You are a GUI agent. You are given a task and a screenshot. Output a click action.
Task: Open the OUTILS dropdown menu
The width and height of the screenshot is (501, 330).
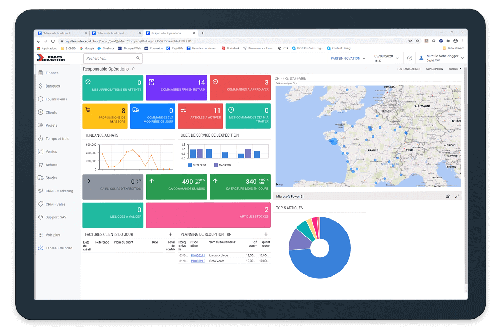[x=455, y=69]
